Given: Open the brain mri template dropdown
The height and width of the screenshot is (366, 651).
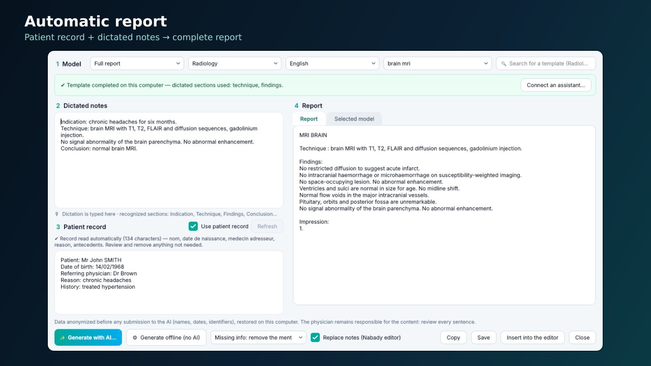Looking at the screenshot, I should point(437,64).
